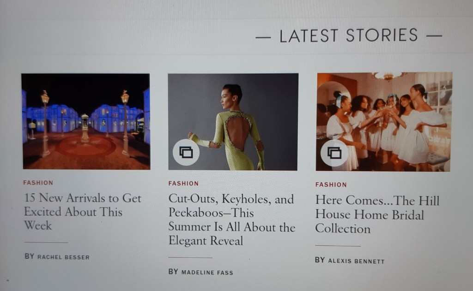473x291 pixels.
Task: Select Fashion tag above Cut-Outs article
Action: point(183,184)
